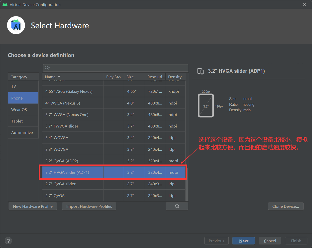Select 4.65" 720p (Galaxy Nexus) row

114,91
